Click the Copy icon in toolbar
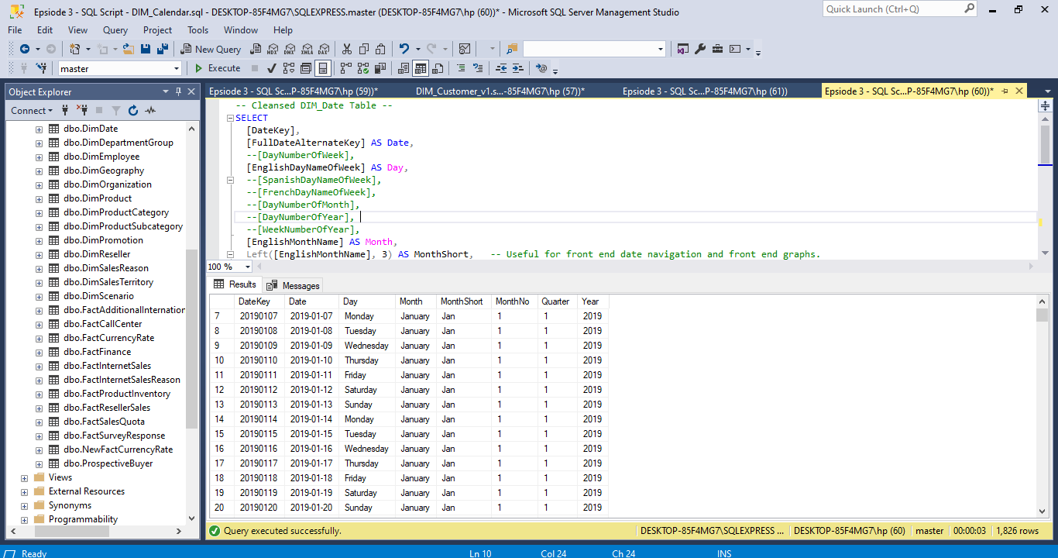The height and width of the screenshot is (558, 1058). coord(365,49)
